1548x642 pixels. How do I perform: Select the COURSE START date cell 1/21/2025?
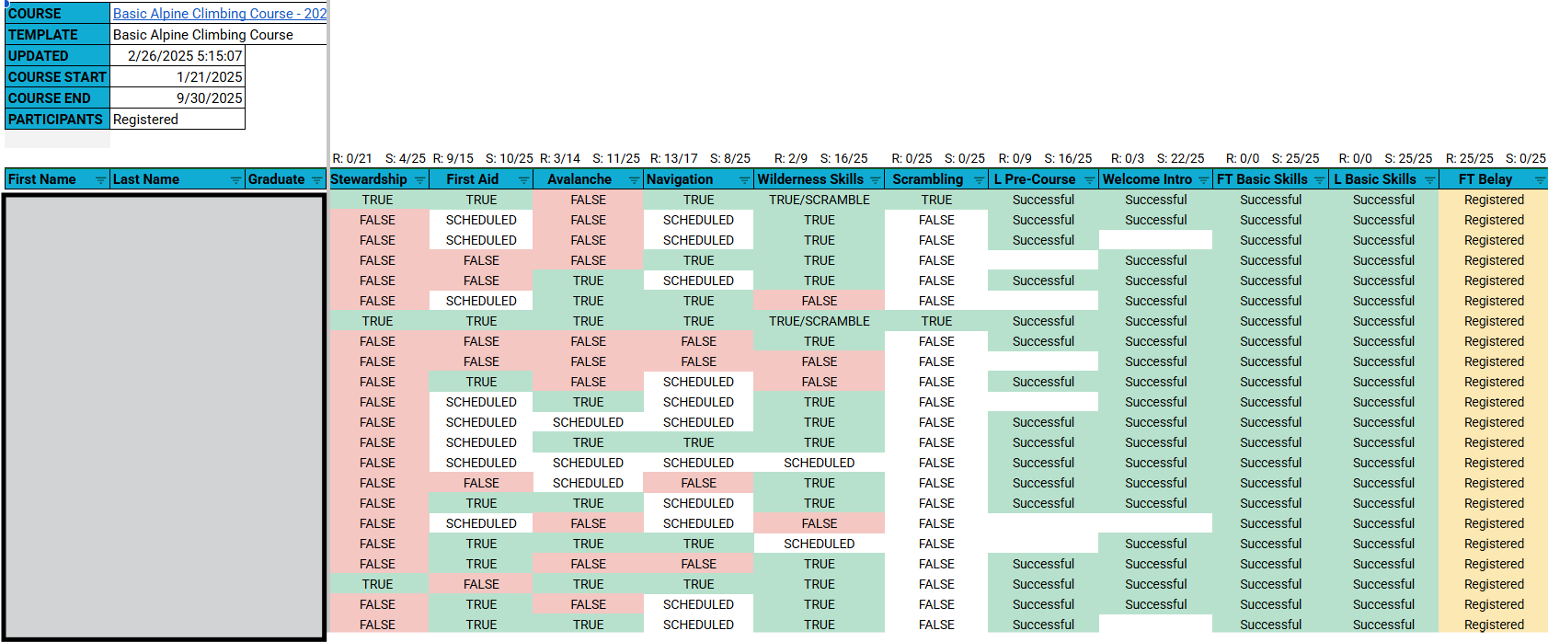tap(178, 77)
